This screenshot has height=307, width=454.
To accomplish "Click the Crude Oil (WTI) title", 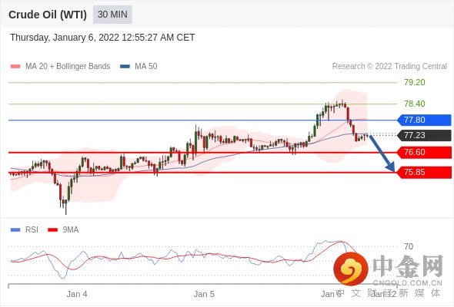I will click(48, 15).
